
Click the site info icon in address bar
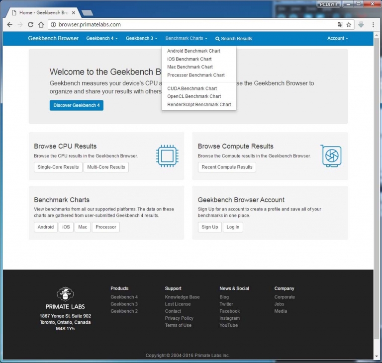[53, 24]
